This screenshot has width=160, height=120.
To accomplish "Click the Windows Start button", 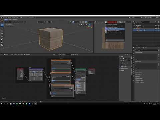I will [x=2, y=104].
